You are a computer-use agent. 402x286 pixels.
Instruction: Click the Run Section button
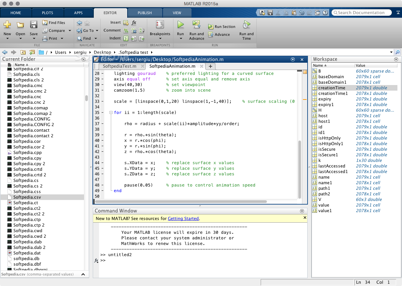[x=222, y=27]
